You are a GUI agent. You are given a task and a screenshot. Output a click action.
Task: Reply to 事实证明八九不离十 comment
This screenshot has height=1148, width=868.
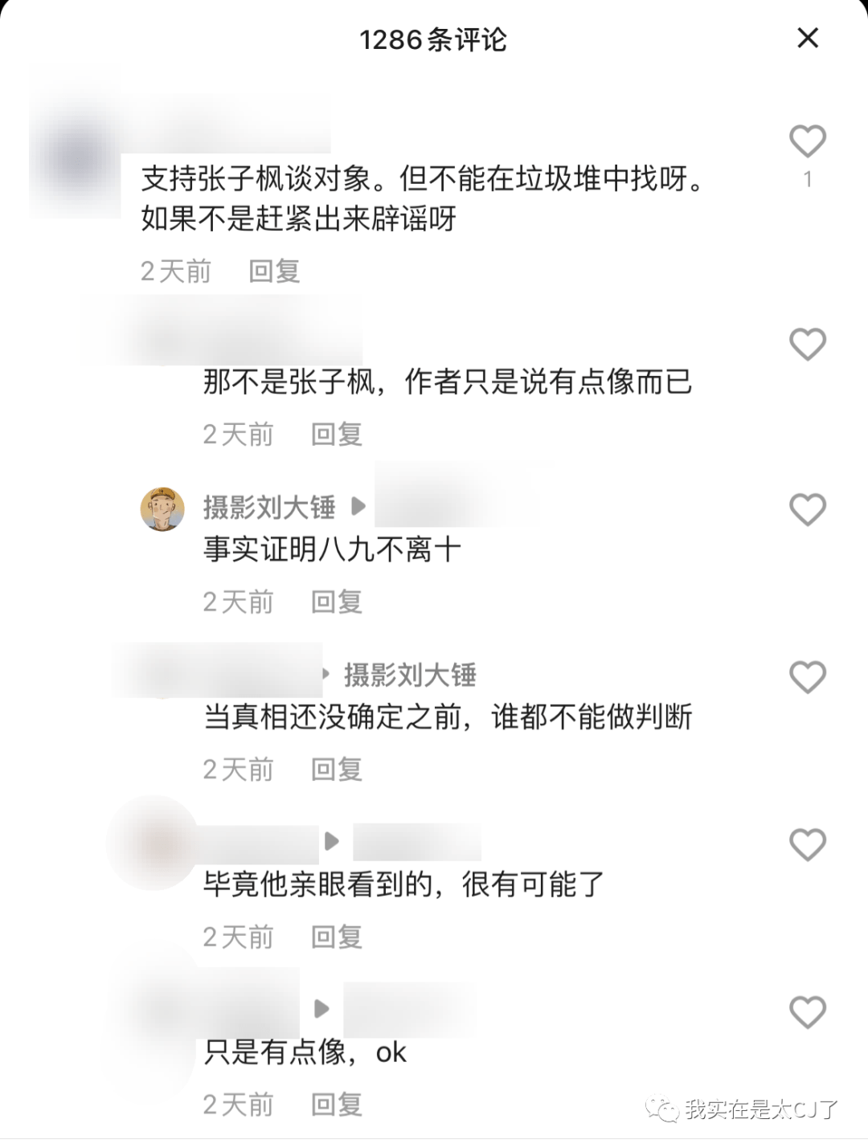pyautogui.click(x=337, y=602)
